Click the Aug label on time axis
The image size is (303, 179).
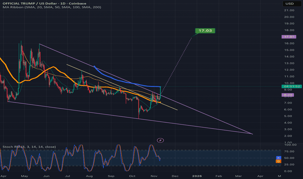click(89, 176)
